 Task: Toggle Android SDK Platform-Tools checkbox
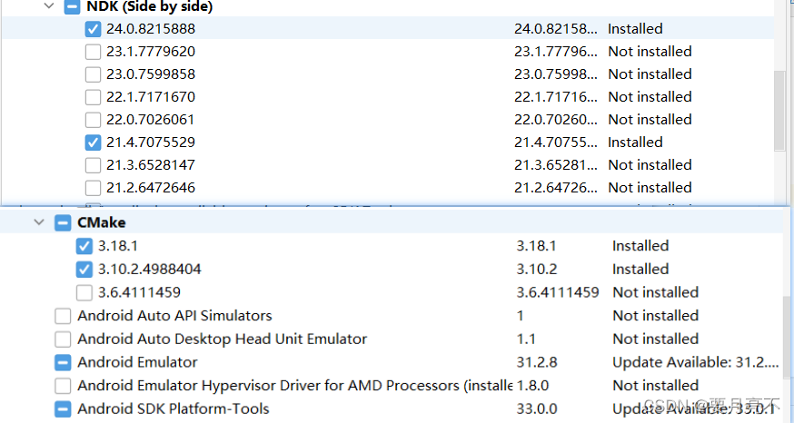pos(63,408)
